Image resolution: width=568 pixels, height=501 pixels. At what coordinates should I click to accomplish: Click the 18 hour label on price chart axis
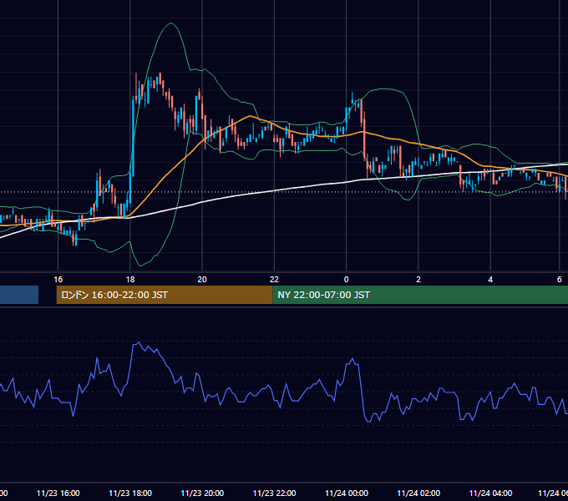130,280
